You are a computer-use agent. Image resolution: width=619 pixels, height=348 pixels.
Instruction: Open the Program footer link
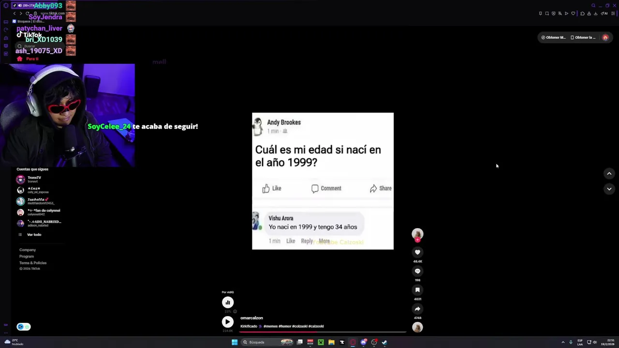(x=27, y=257)
